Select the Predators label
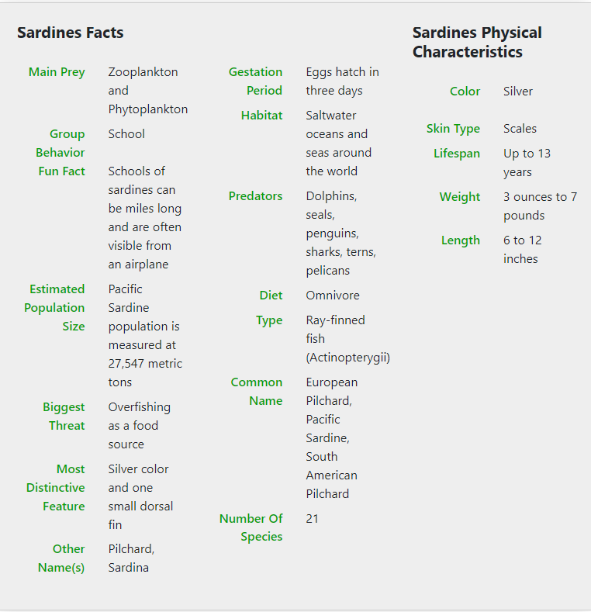The height and width of the screenshot is (612, 591). [x=255, y=196]
